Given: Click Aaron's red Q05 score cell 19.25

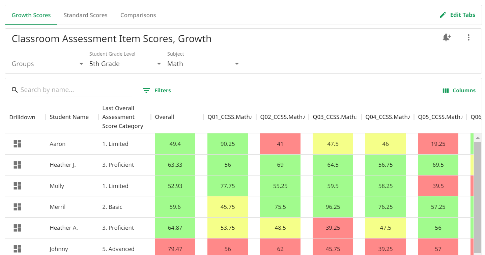Looking at the screenshot, I should click(x=438, y=144).
